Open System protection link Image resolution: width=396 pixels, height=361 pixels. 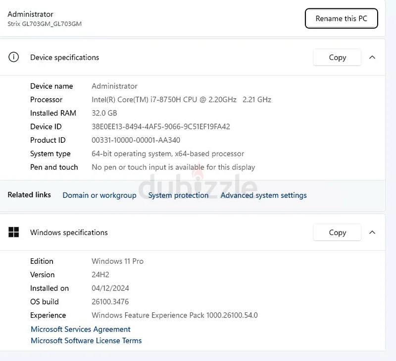[x=178, y=195]
